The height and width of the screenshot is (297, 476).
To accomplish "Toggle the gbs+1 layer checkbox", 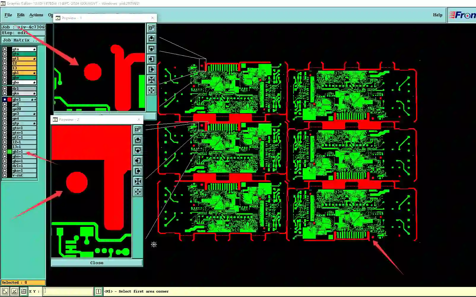I will click(x=5, y=156).
